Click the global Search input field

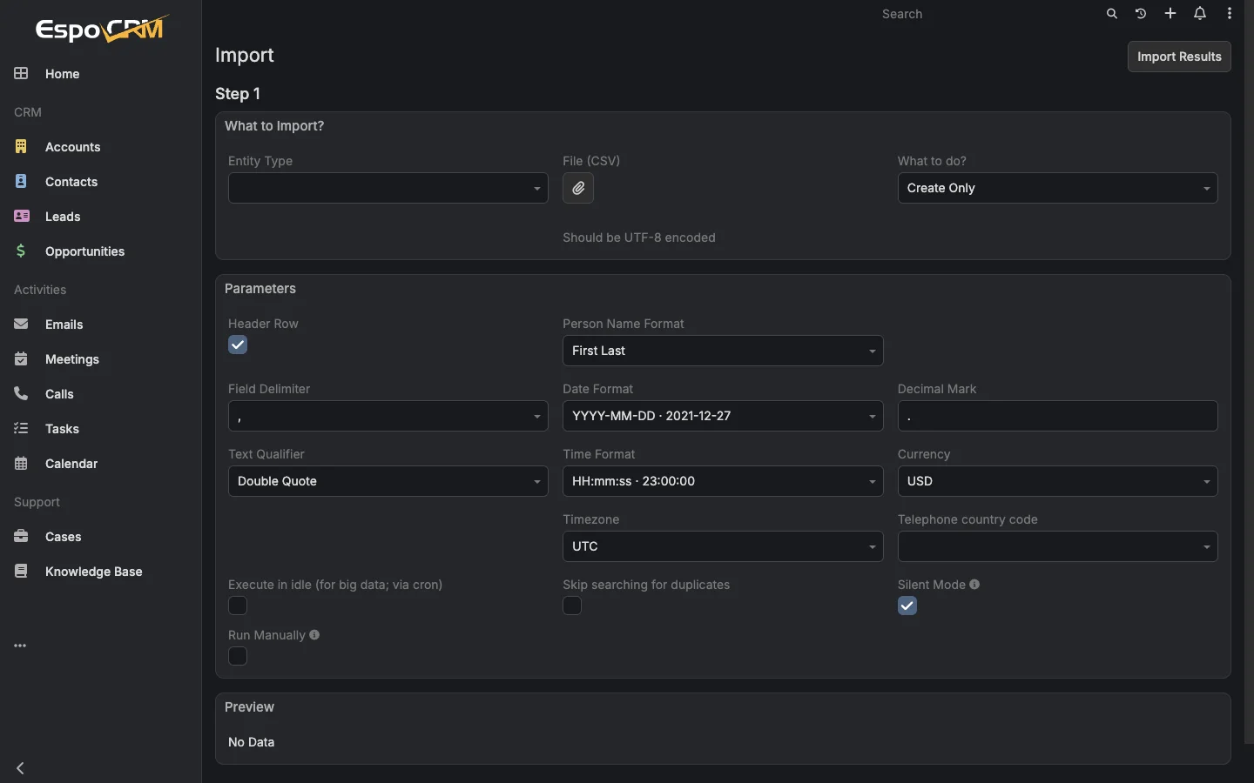tap(985, 14)
